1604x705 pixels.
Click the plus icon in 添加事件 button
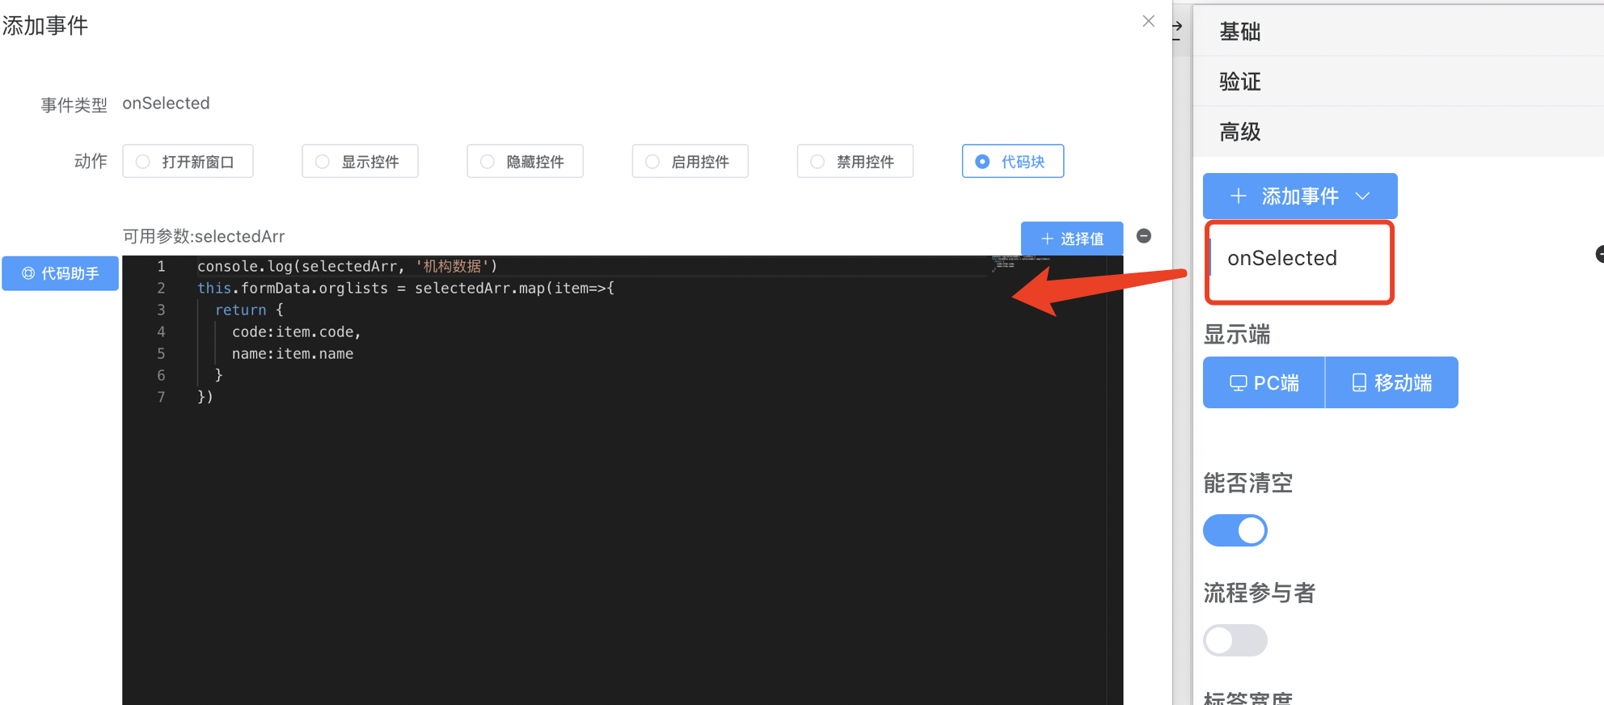click(1238, 196)
